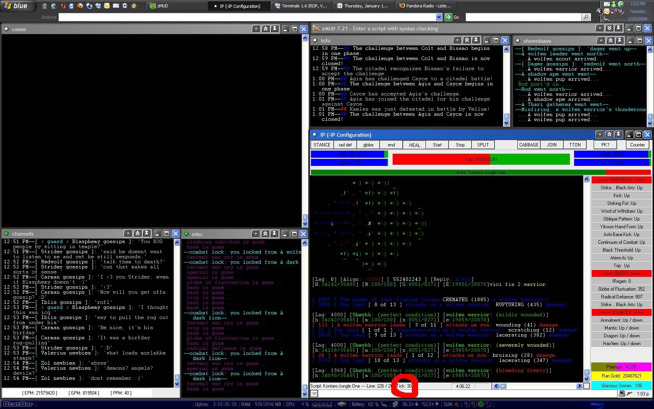Switch to Terminals 1.6 taskbar tab
This screenshot has width=654, height=409.
point(301,6)
